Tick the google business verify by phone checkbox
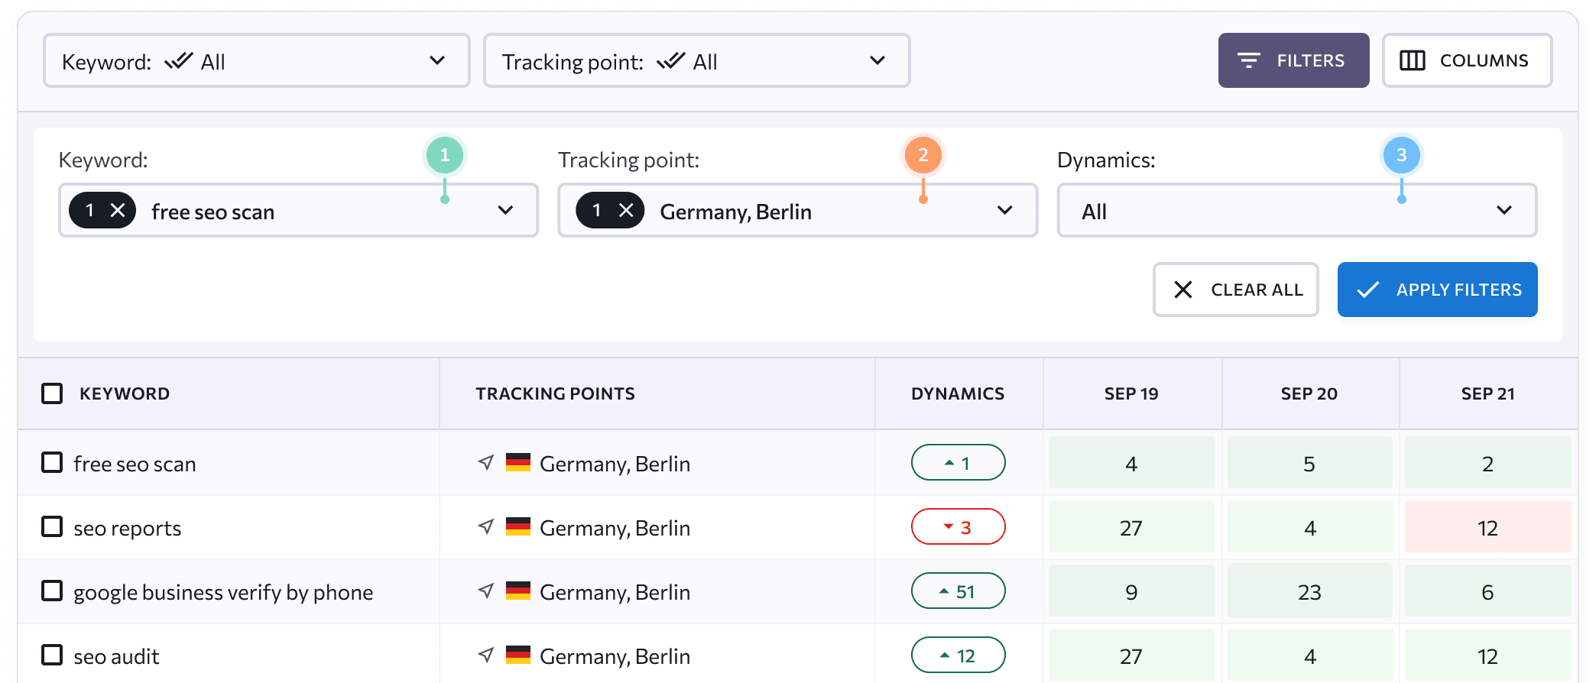Image resolution: width=1596 pixels, height=683 pixels. click(52, 591)
